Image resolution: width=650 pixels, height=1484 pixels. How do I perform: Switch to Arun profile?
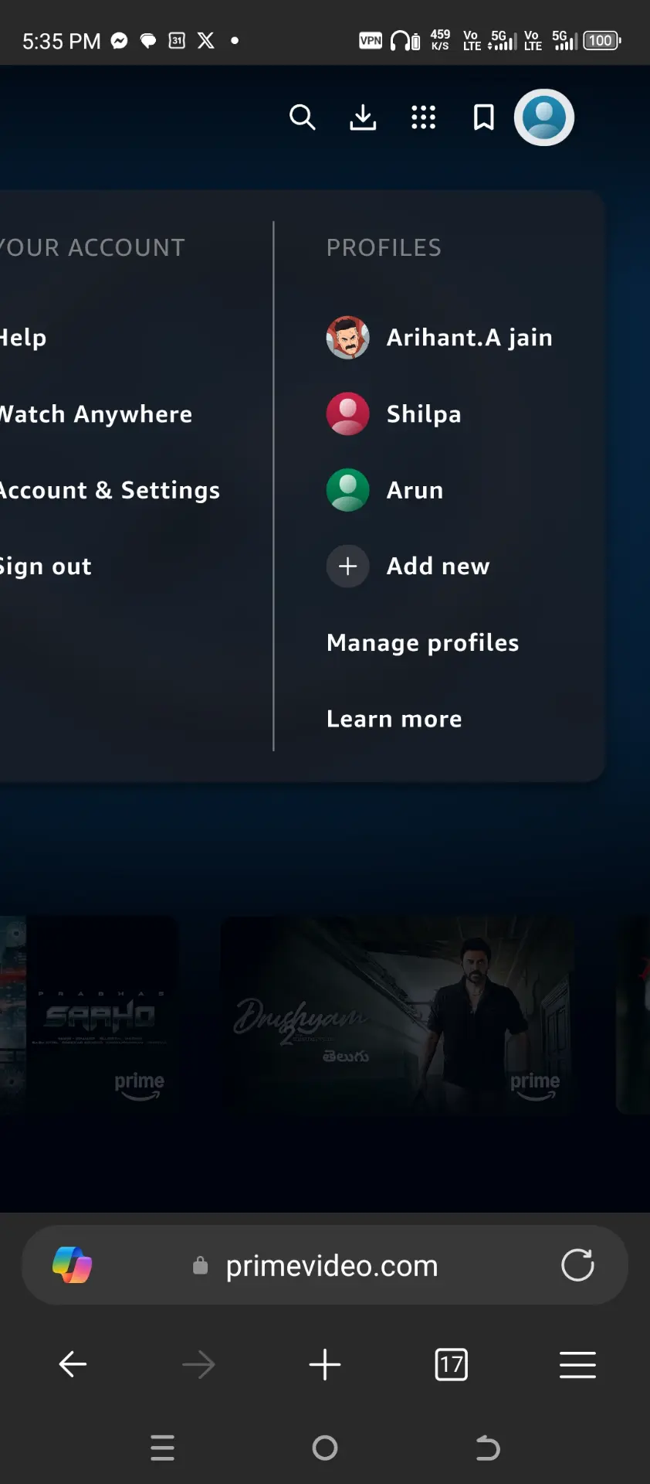385,490
